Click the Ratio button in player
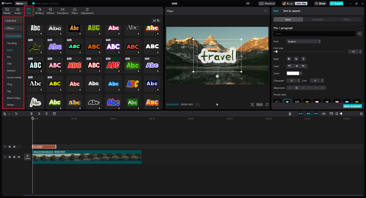 tap(259, 105)
